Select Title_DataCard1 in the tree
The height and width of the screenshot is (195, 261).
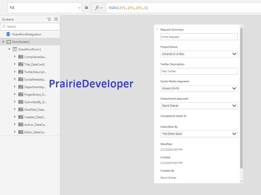(x=35, y=64)
